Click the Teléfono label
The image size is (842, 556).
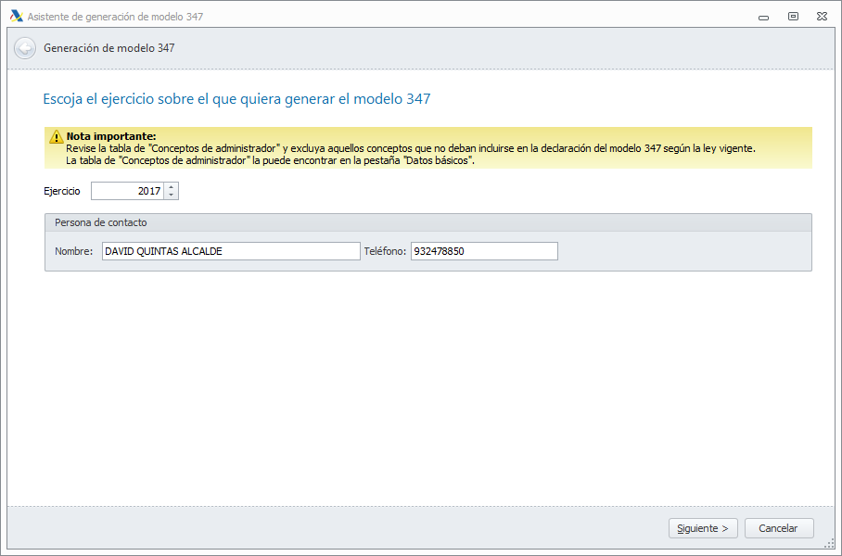(x=385, y=251)
